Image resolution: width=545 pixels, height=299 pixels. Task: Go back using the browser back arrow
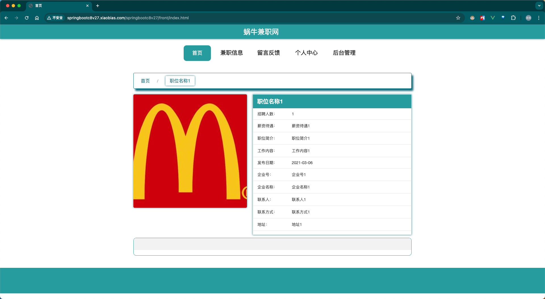[x=6, y=18]
